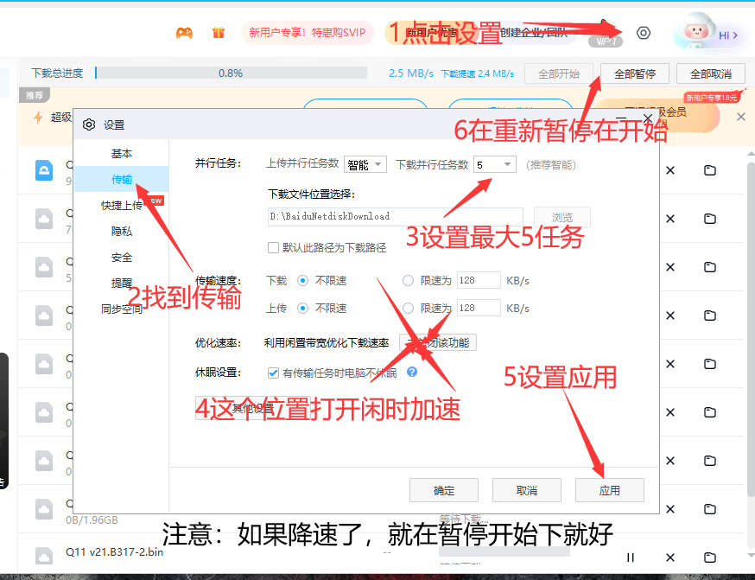Check 默认此路径为下载路径 checkbox
Viewport: 755px width, 580px height.
[274, 247]
